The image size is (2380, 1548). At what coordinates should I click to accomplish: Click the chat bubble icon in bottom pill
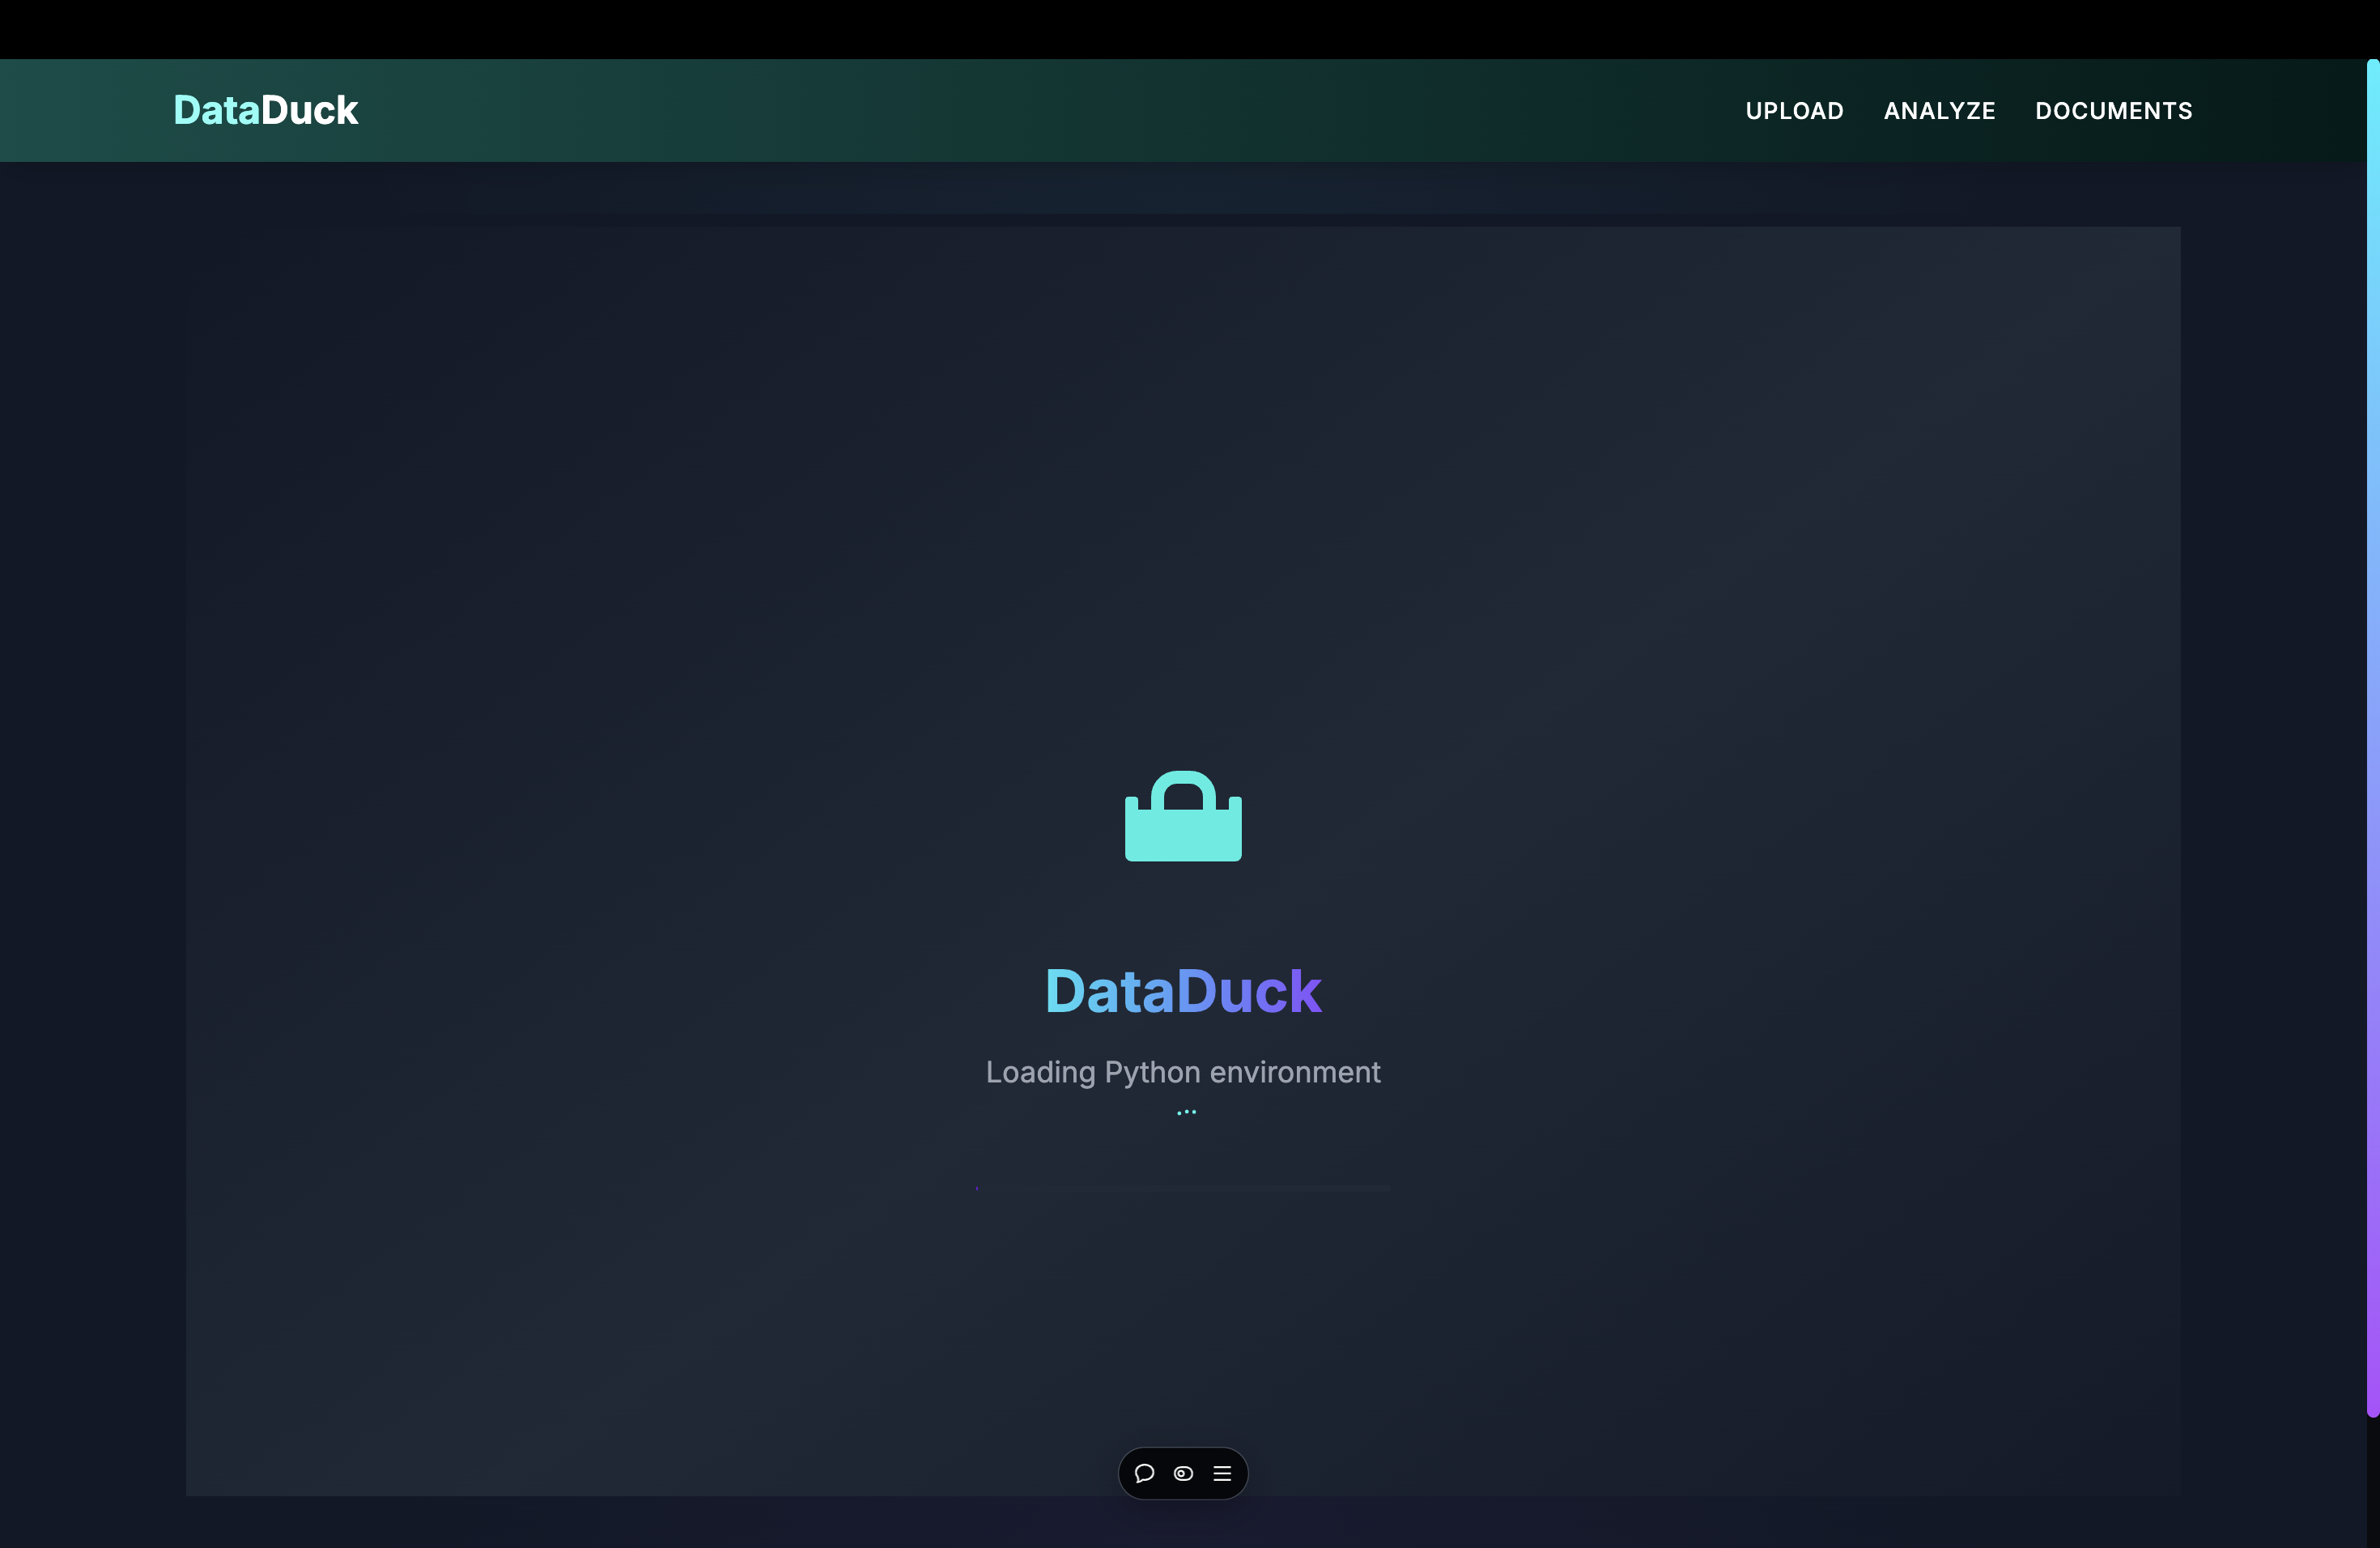click(x=1144, y=1473)
